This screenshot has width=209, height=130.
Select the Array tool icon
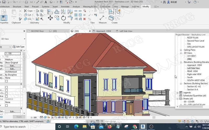click(76, 15)
